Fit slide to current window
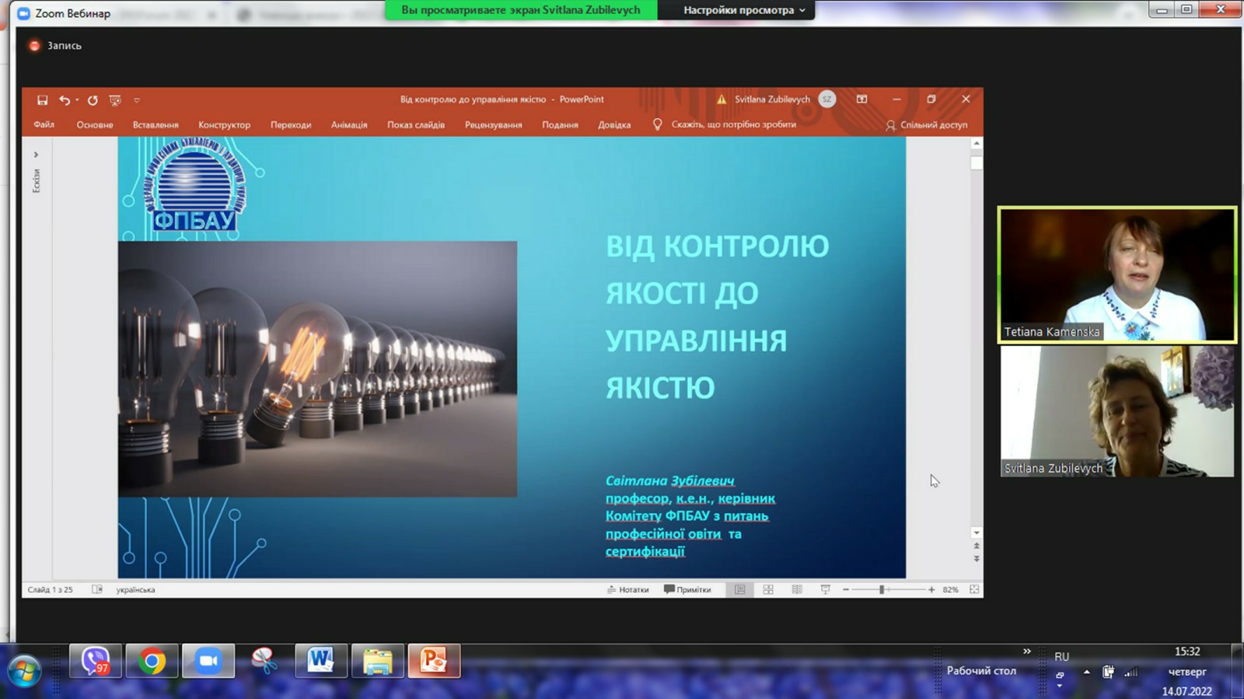Viewport: 1244px width, 699px height. pos(974,590)
